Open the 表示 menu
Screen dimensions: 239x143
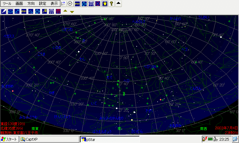(x=54, y=4)
